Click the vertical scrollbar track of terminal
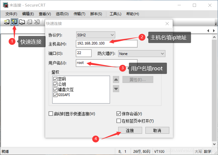 pyautogui.click(x=214, y=90)
